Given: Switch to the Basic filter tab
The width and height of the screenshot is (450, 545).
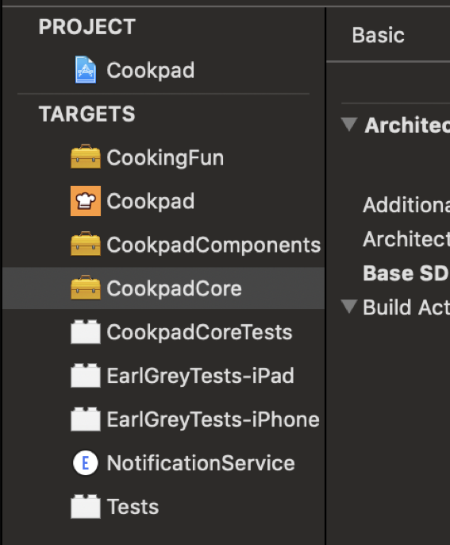Looking at the screenshot, I should (378, 35).
